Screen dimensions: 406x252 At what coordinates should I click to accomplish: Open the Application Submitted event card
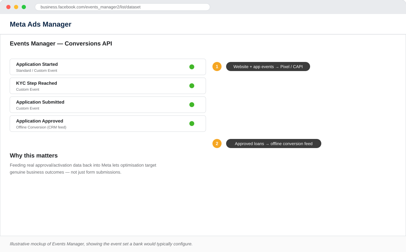pyautogui.click(x=108, y=105)
